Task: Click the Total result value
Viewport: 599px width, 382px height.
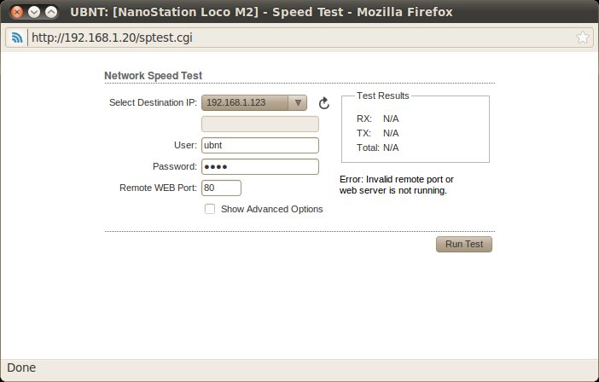Action: [x=391, y=148]
